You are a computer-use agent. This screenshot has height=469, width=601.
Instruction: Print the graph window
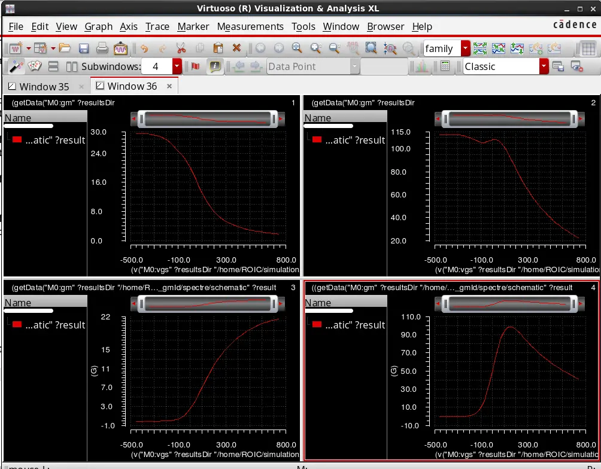102,48
